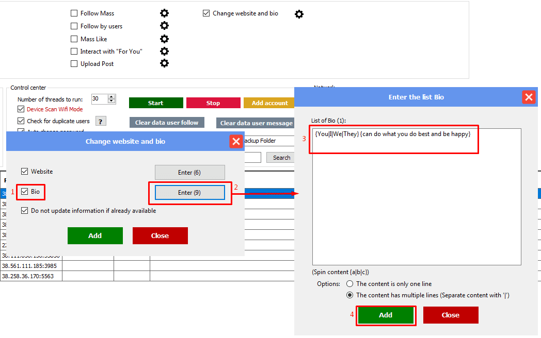Uncheck the Bio checkbox

point(25,192)
